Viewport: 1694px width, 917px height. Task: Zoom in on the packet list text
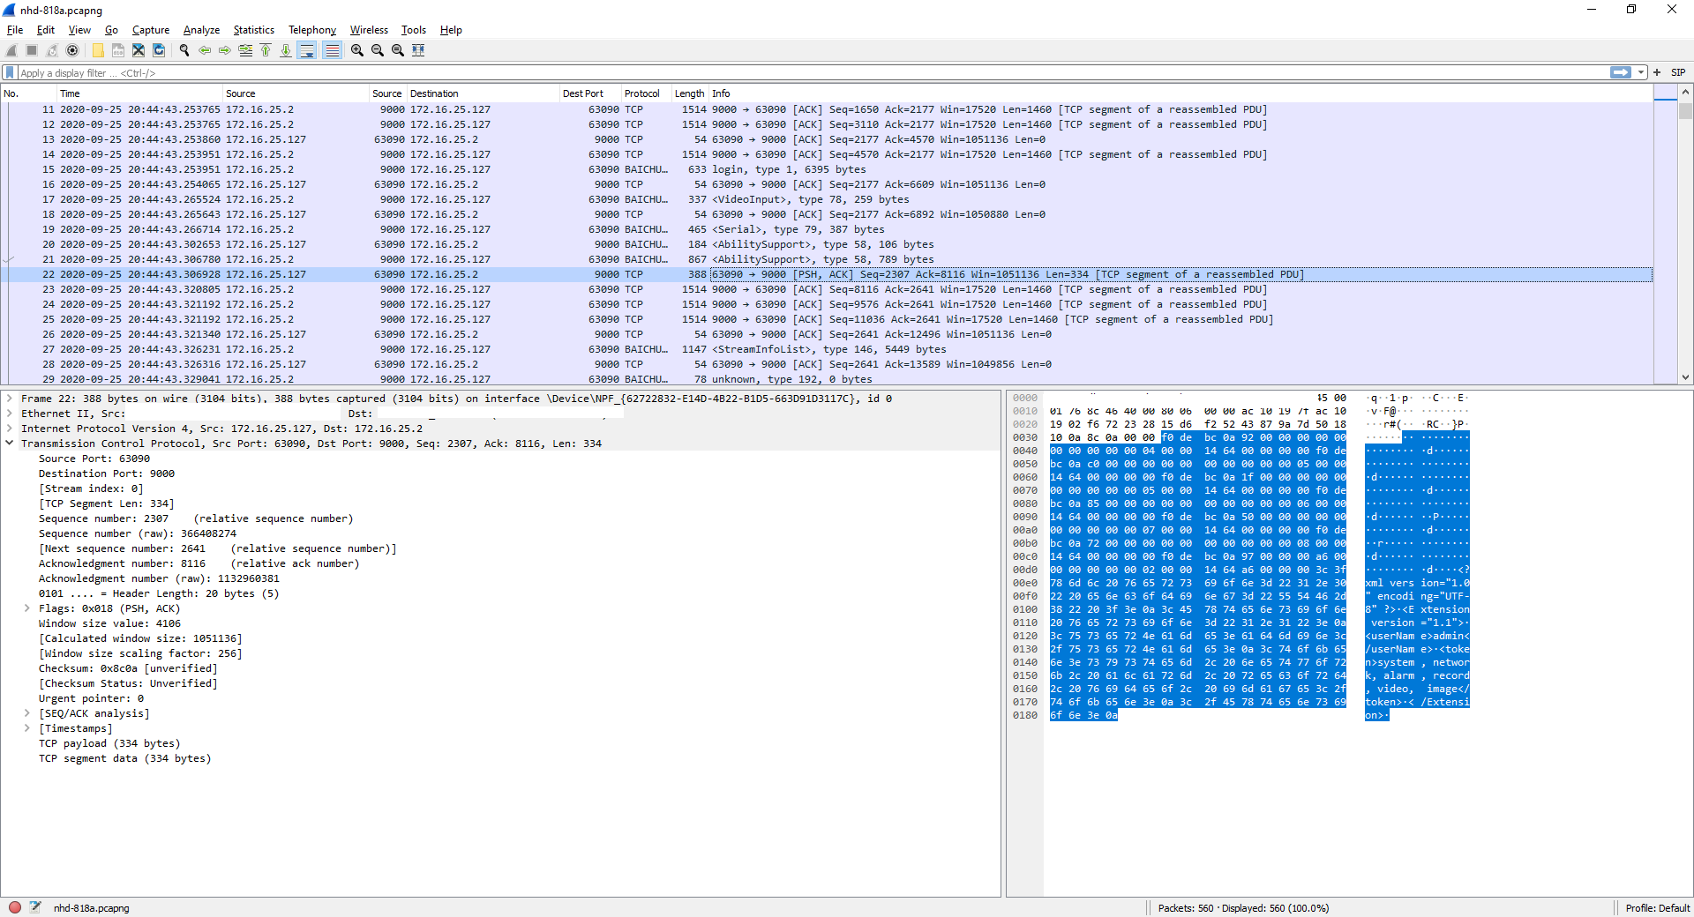pyautogui.click(x=356, y=50)
